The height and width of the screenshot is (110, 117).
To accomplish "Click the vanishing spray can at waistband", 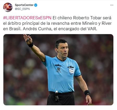I will (x=57, y=96).
